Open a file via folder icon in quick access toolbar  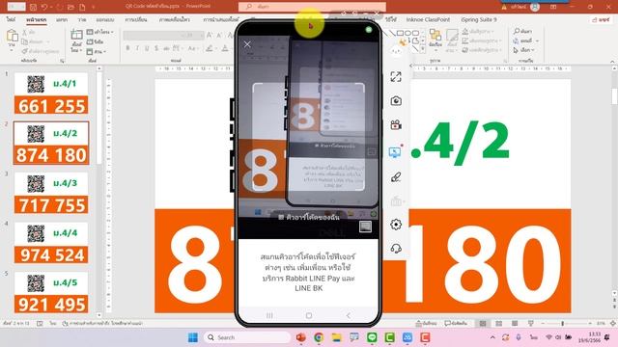70,7
